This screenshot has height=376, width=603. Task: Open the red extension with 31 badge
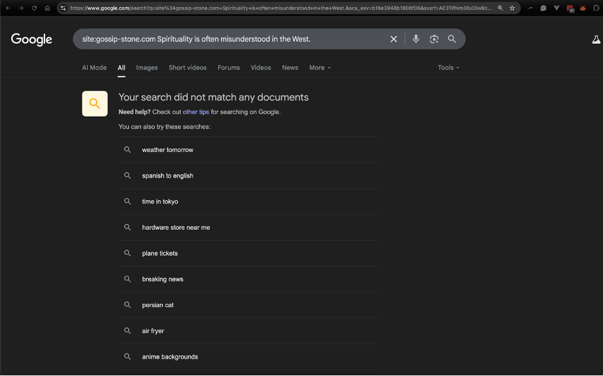point(570,8)
